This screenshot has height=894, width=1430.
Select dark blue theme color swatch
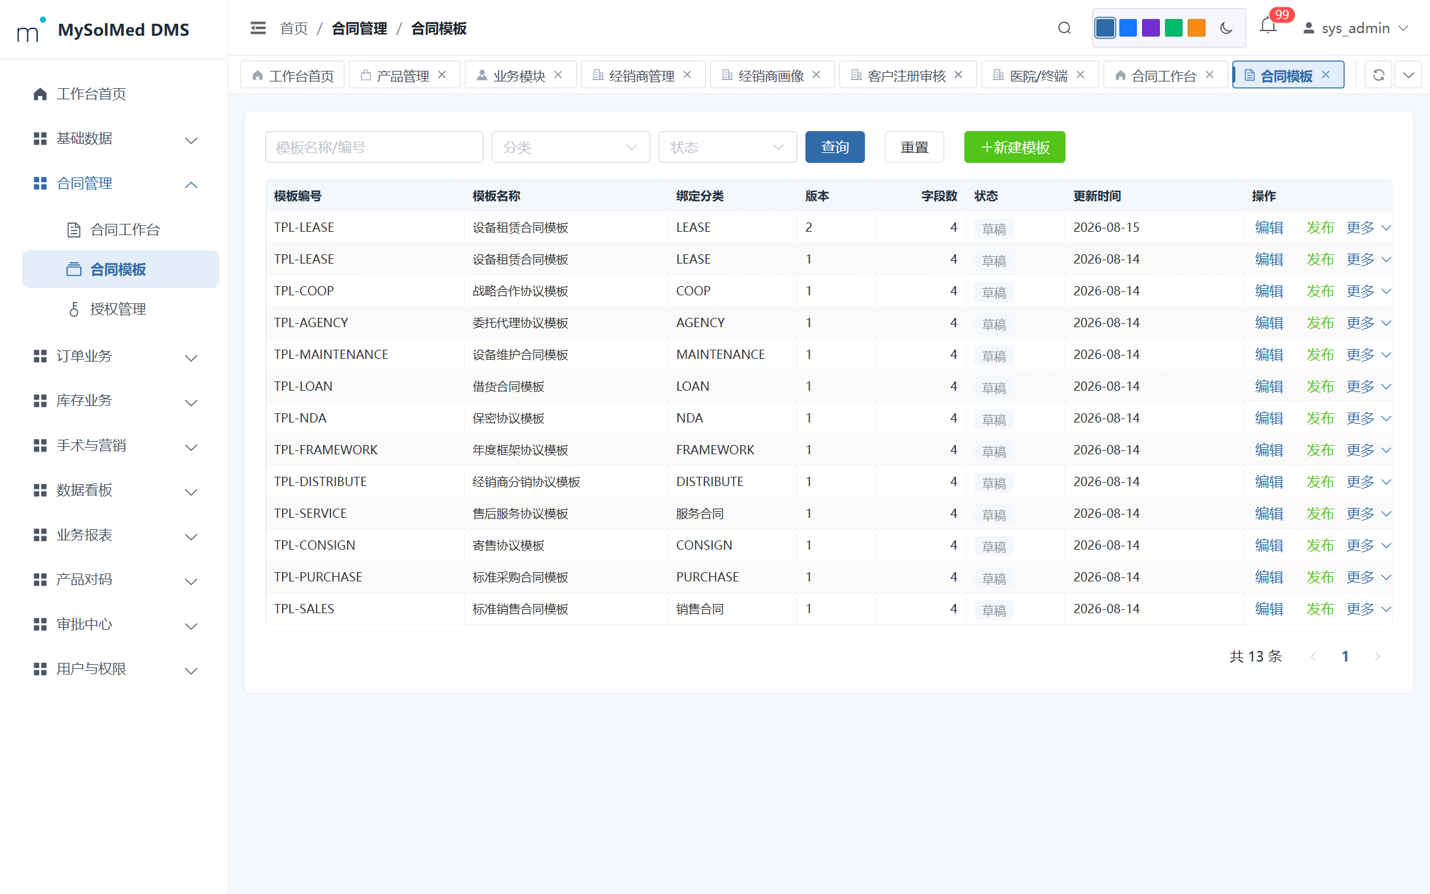(x=1105, y=28)
